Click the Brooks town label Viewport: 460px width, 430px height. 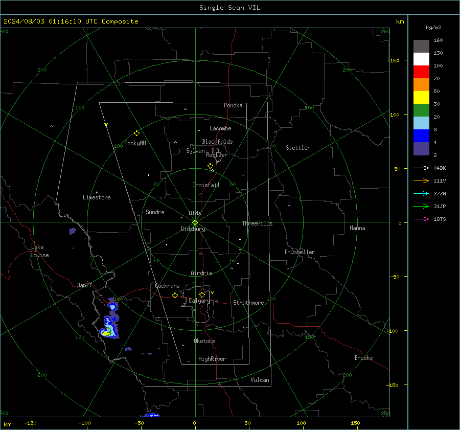(363, 358)
